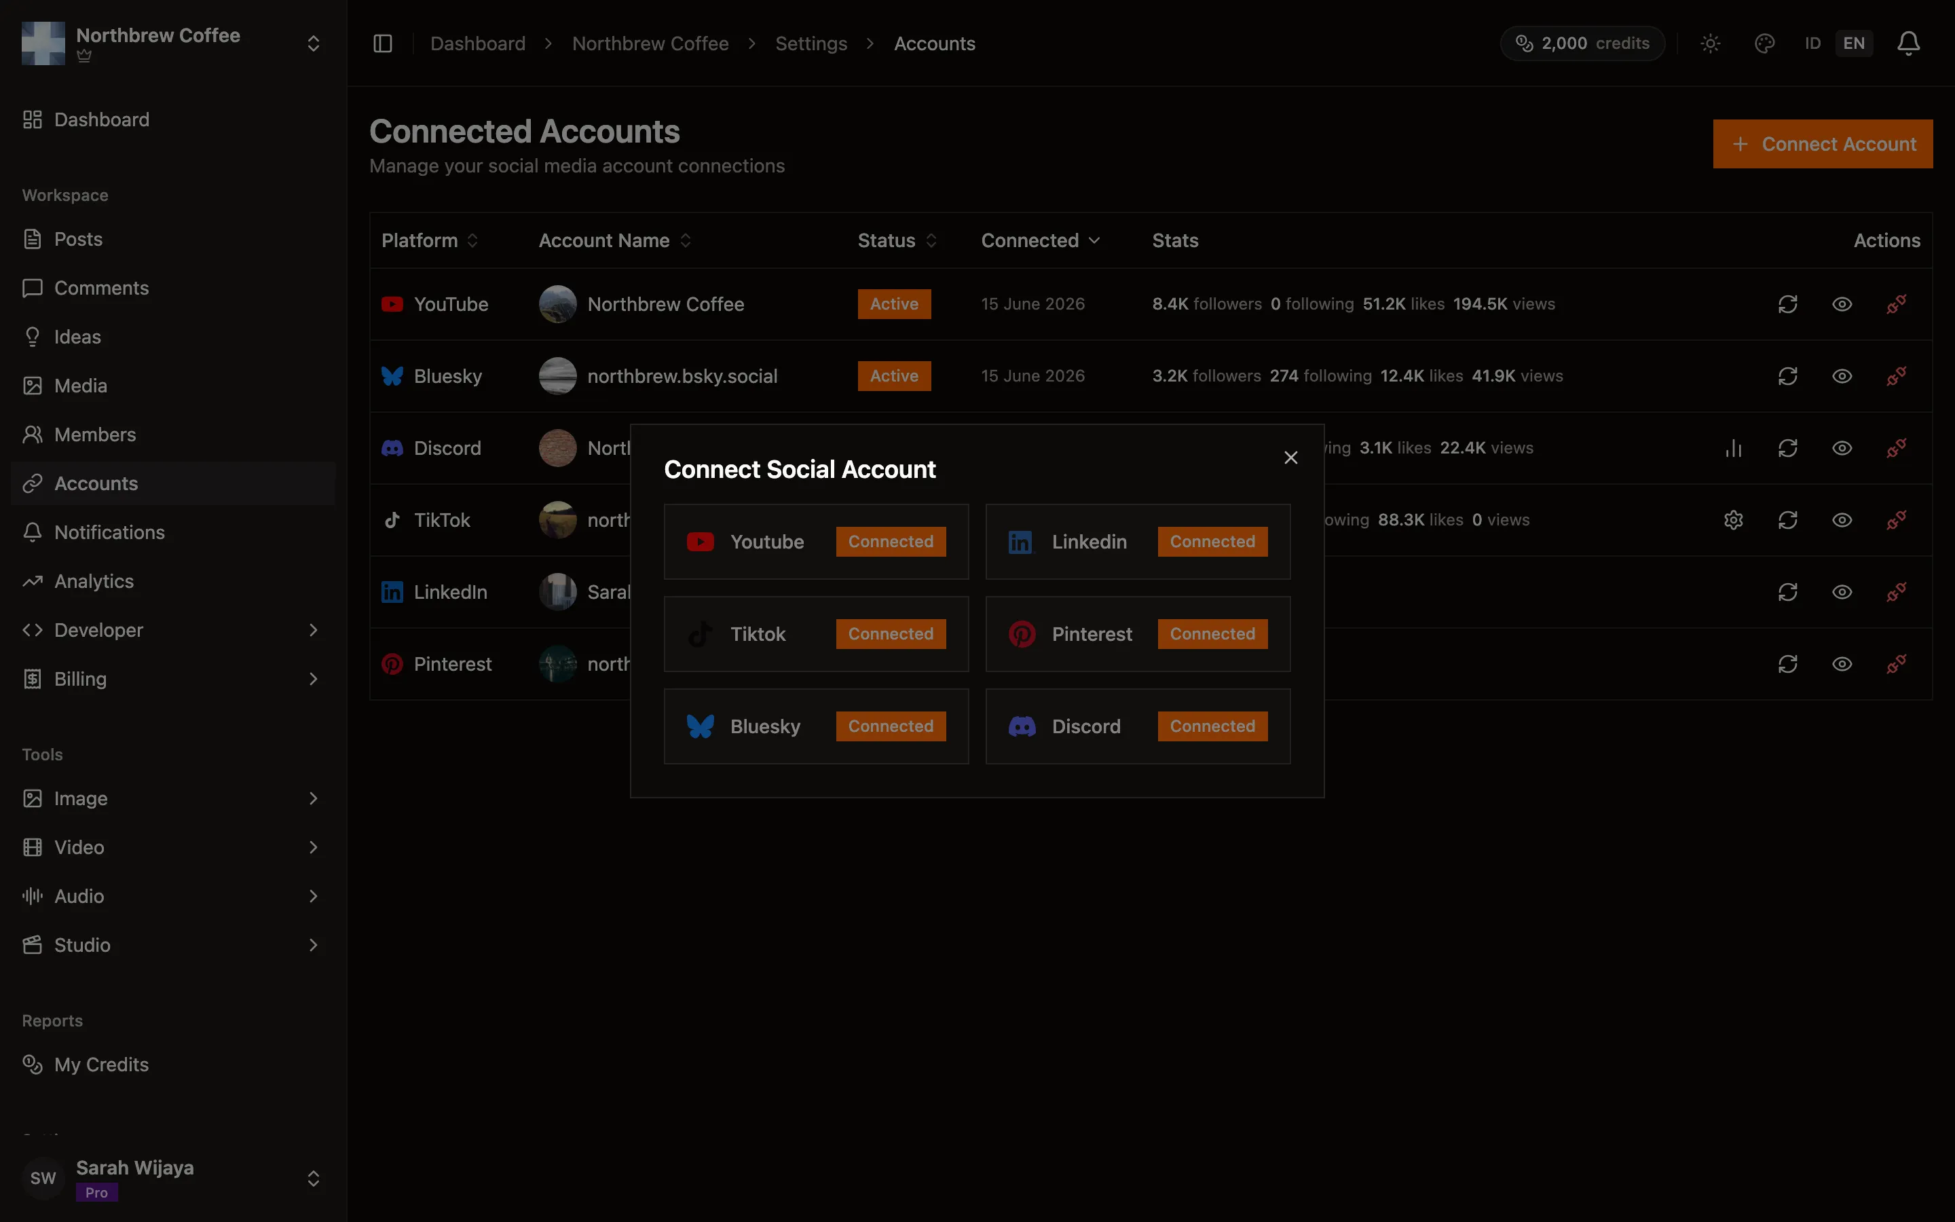Screen dimensions: 1955x1222
Task: Expand the Studio tools section
Action: [174, 945]
